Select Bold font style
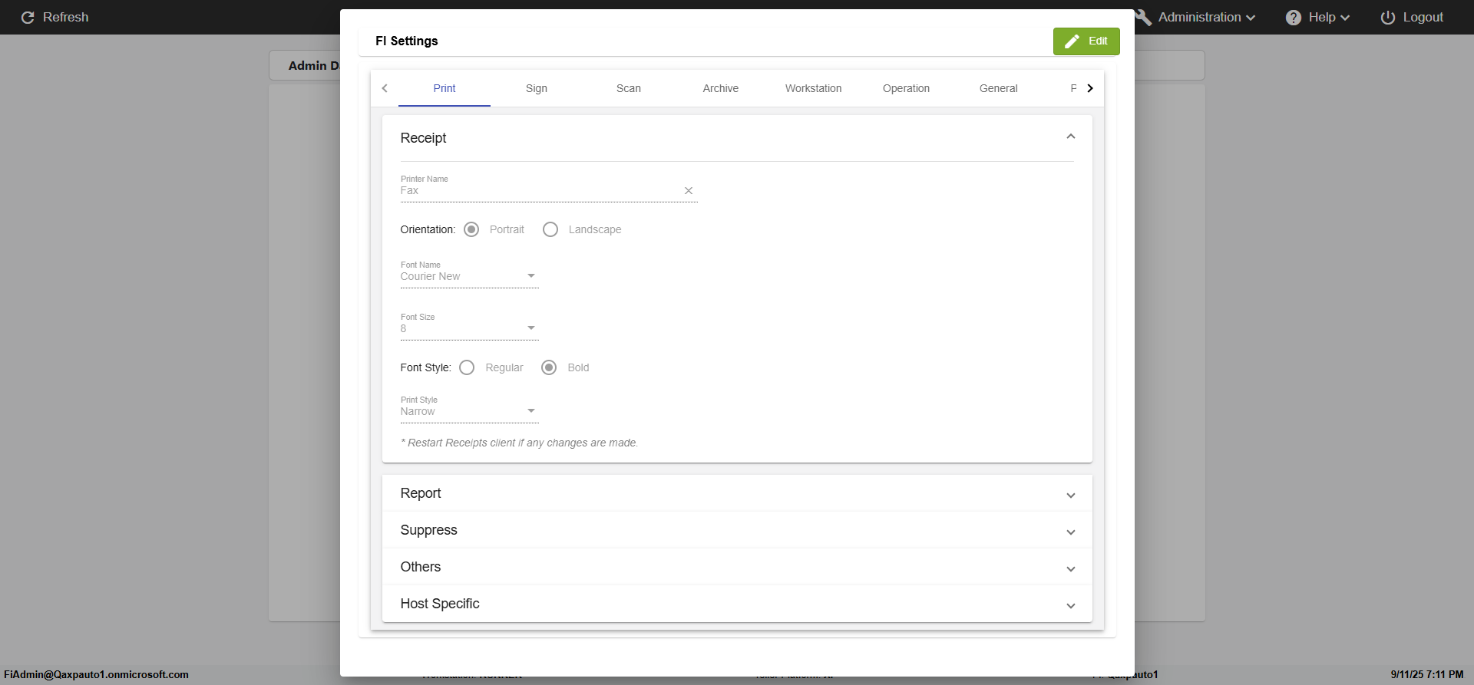The height and width of the screenshot is (685, 1474). click(549, 367)
